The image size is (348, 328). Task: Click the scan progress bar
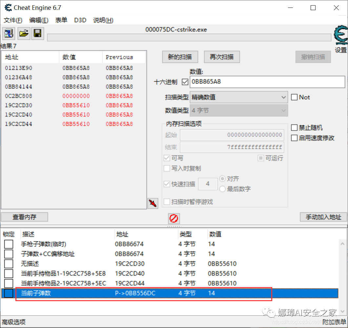tap(189, 37)
